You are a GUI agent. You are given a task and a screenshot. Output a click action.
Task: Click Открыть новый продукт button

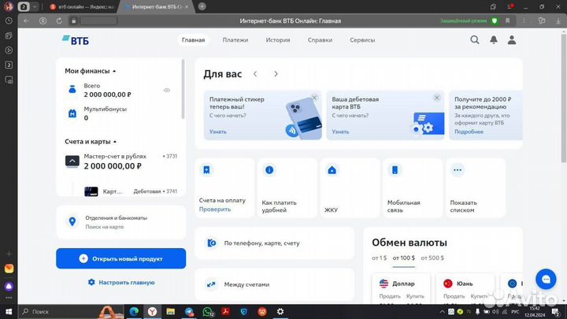120,258
